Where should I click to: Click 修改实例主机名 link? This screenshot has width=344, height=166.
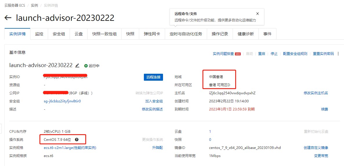tap(316, 93)
